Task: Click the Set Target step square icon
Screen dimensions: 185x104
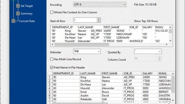Action: click(18, 6)
